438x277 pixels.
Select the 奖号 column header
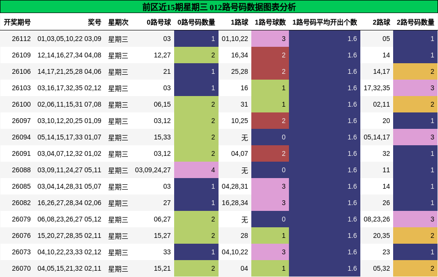pyautogui.click(x=95, y=22)
